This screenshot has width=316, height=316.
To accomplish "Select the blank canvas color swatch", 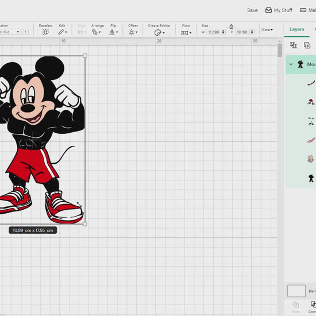I will [296, 291].
